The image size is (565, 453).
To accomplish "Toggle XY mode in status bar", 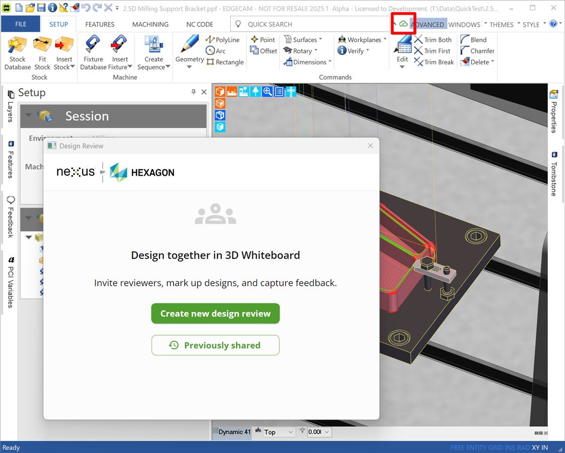I will (x=536, y=447).
